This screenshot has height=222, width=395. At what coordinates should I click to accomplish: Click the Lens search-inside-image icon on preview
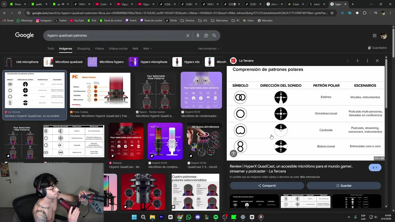click(234, 154)
